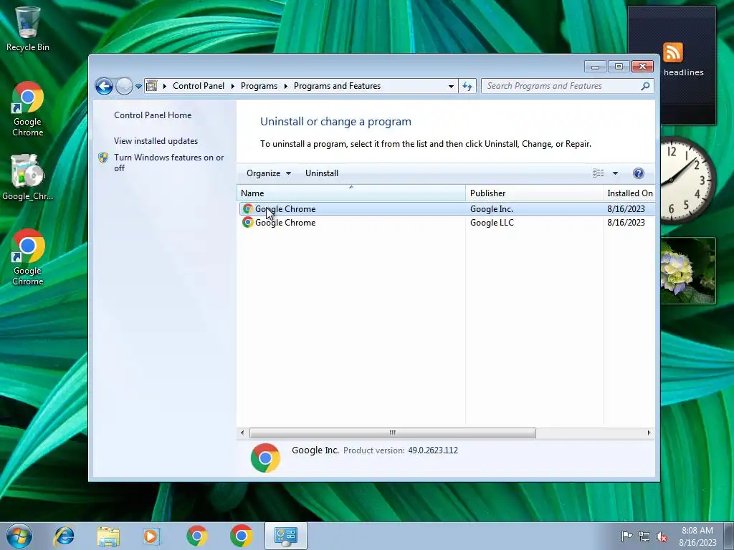
Task: Select Programs breadcrumb
Action: pyautogui.click(x=259, y=86)
